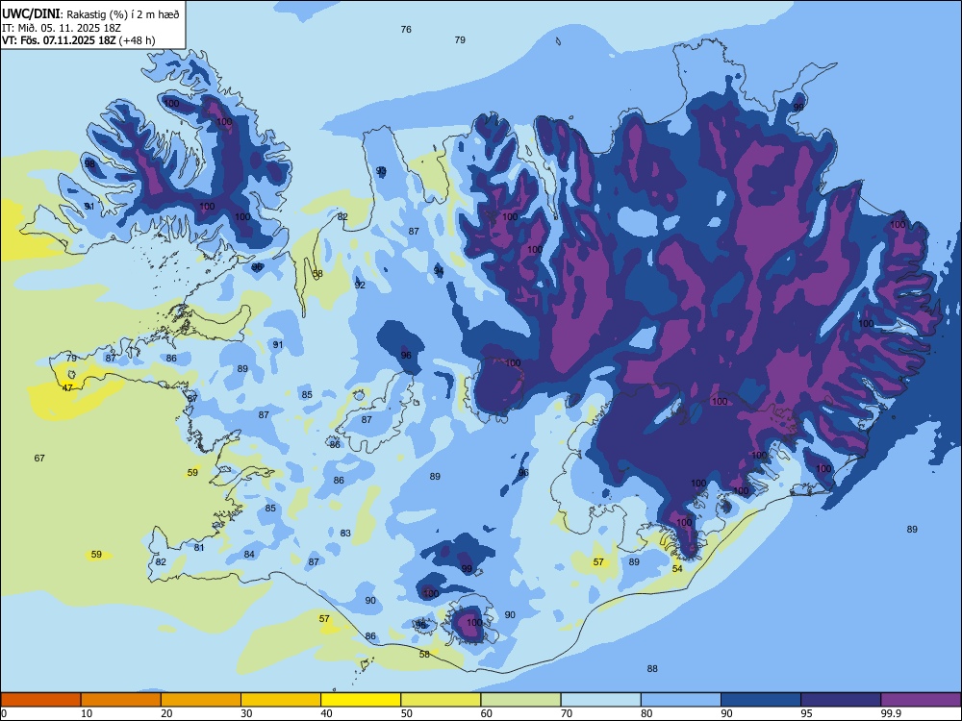The height and width of the screenshot is (721, 962).
Task: Click the (+48 h) forecast offset text
Action: click(137, 40)
